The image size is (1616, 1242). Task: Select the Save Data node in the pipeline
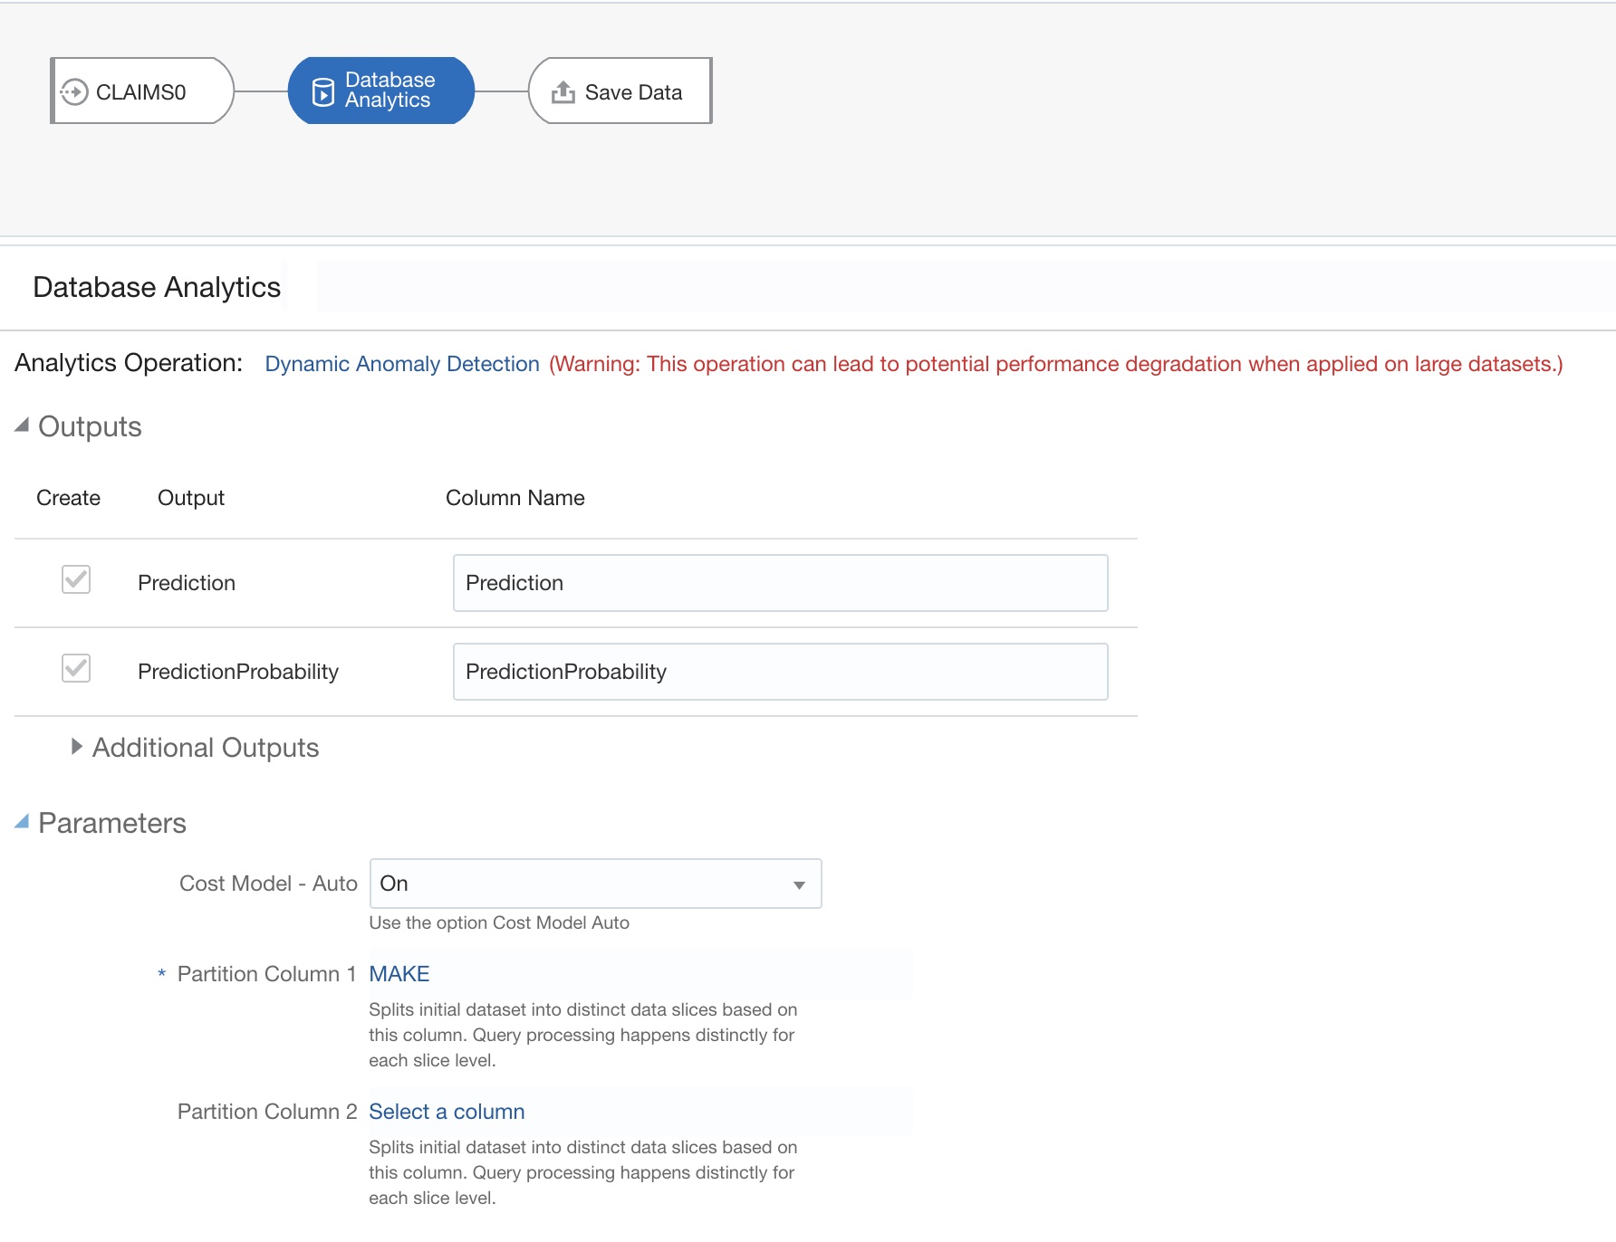pyautogui.click(x=619, y=91)
